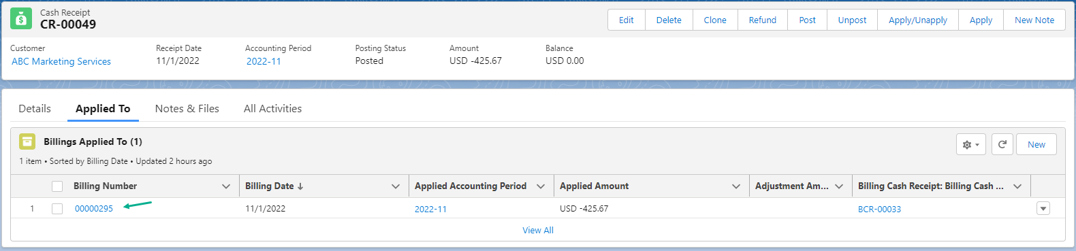Open row actions menu for billing 00000295
The height and width of the screenshot is (251, 1076).
[1043, 209]
